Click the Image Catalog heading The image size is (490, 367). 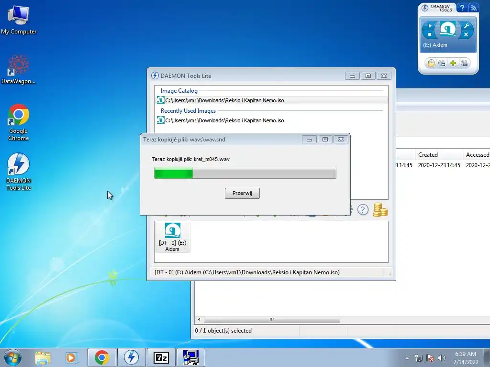point(179,91)
